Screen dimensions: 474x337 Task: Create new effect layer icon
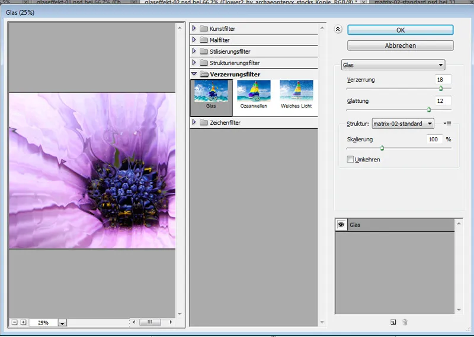pyautogui.click(x=393, y=322)
